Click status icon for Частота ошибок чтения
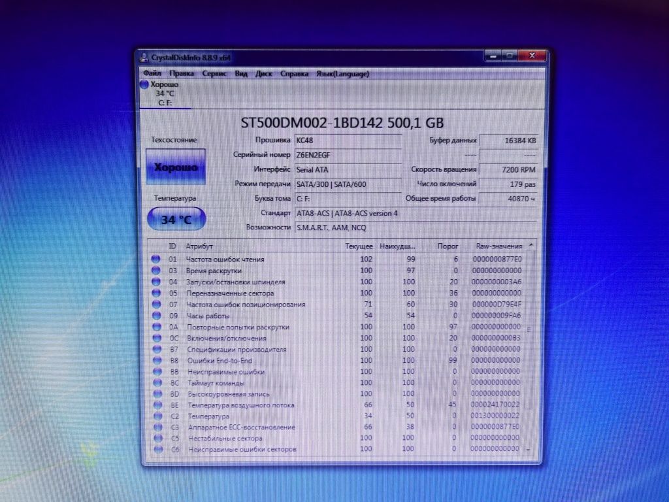The height and width of the screenshot is (502, 669). (155, 259)
